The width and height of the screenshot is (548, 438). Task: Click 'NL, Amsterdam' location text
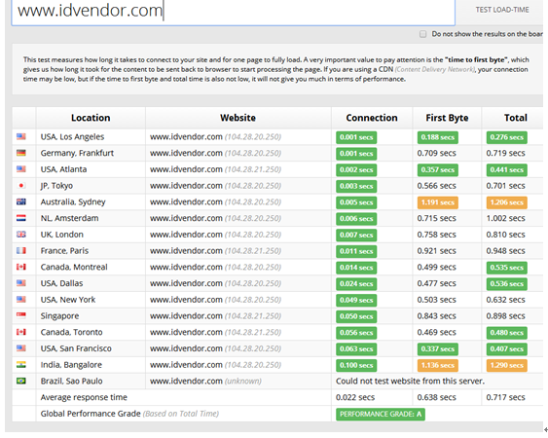[x=69, y=218]
